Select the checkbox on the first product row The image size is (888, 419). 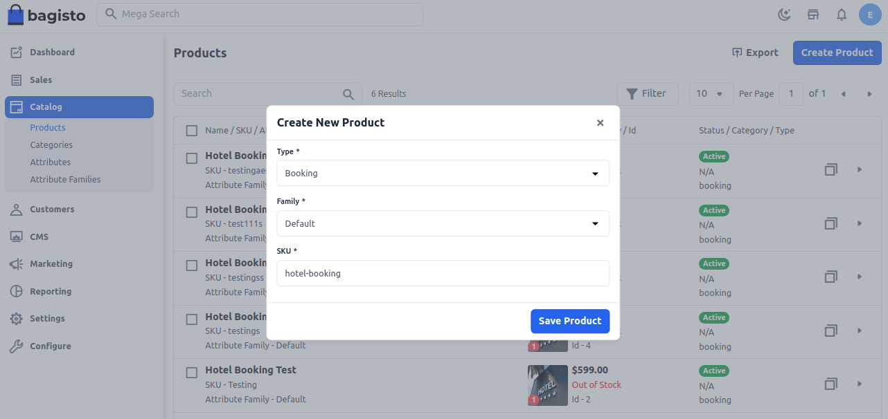[x=191, y=158]
